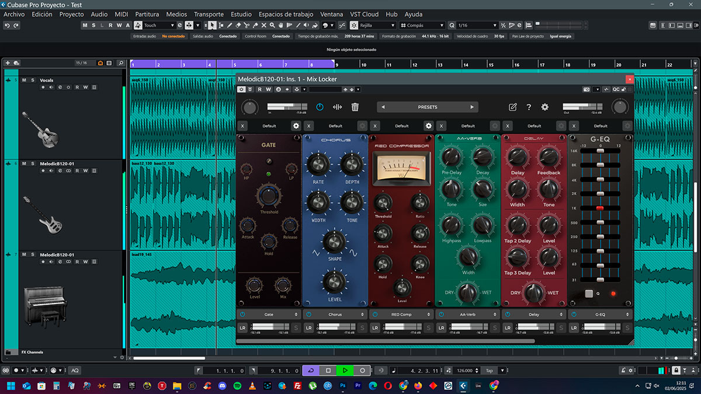Viewport: 701px width, 394px height.
Task: Toggle Gate module power button
Action: [x=243, y=314]
